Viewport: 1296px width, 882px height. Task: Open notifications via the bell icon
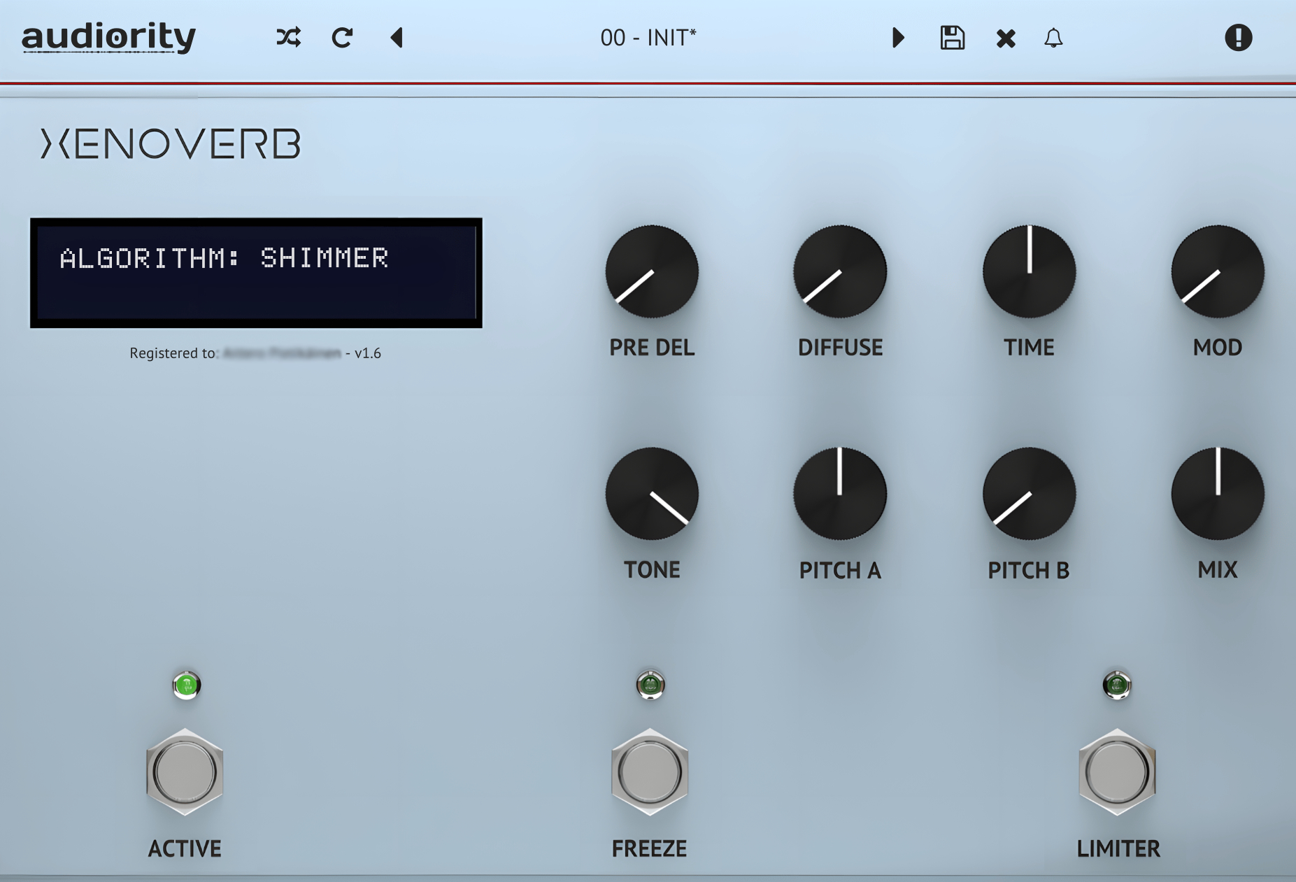(1053, 38)
